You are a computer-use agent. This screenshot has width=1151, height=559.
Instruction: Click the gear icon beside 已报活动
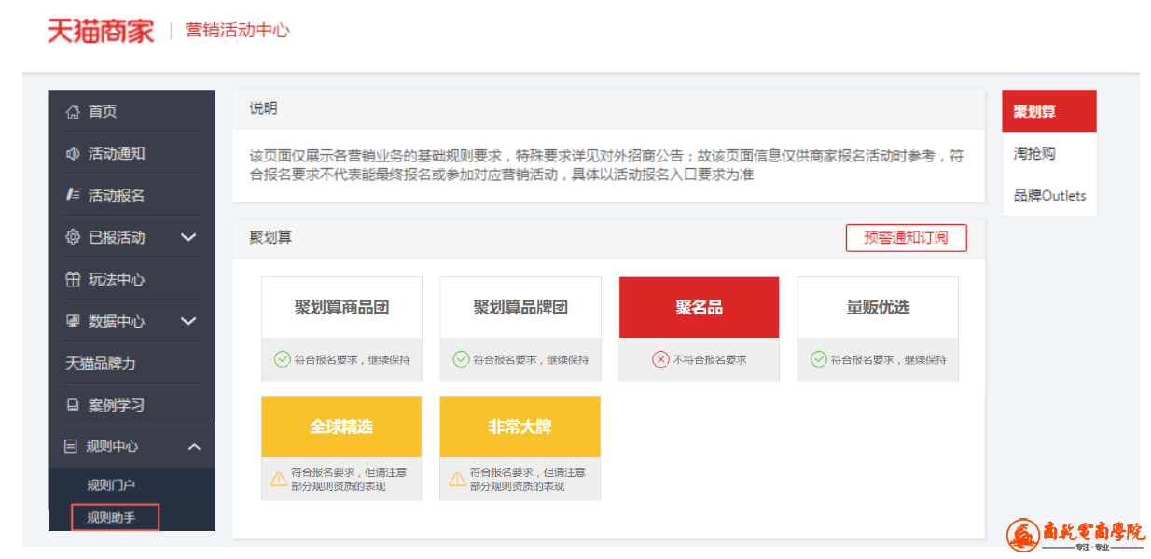coord(73,237)
